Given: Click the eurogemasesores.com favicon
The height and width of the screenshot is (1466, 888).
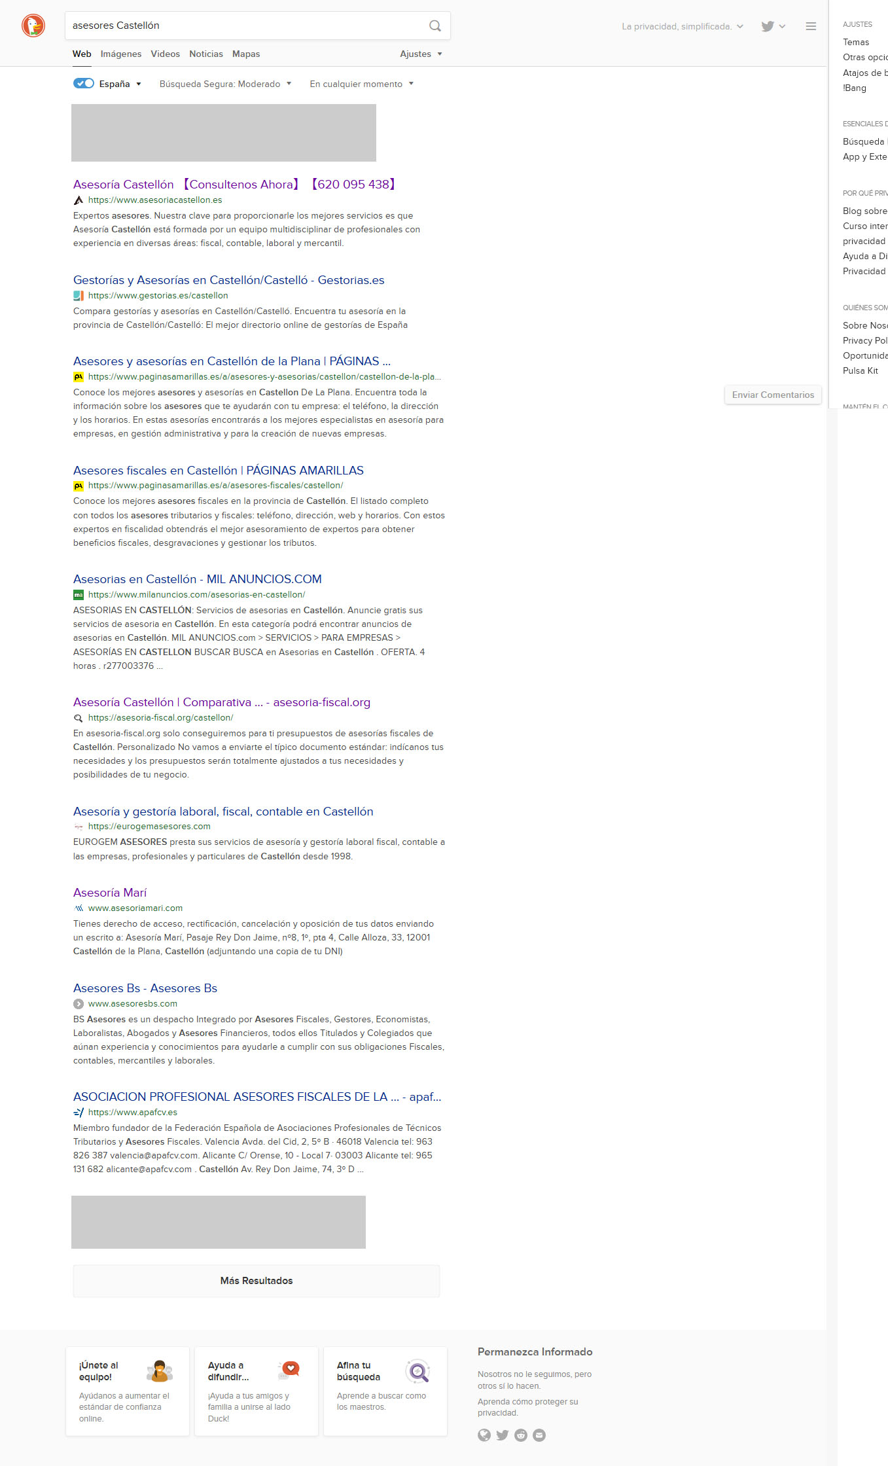Looking at the screenshot, I should 79,827.
